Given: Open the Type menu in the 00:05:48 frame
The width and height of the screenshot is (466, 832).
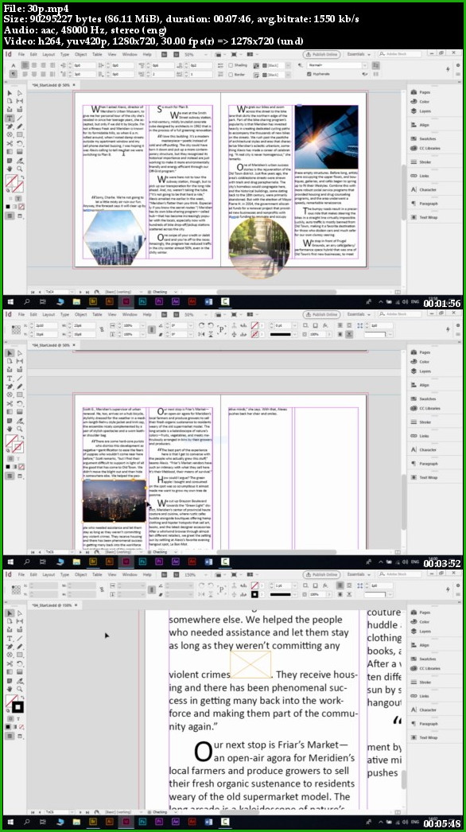Looking at the screenshot, I should point(64,574).
